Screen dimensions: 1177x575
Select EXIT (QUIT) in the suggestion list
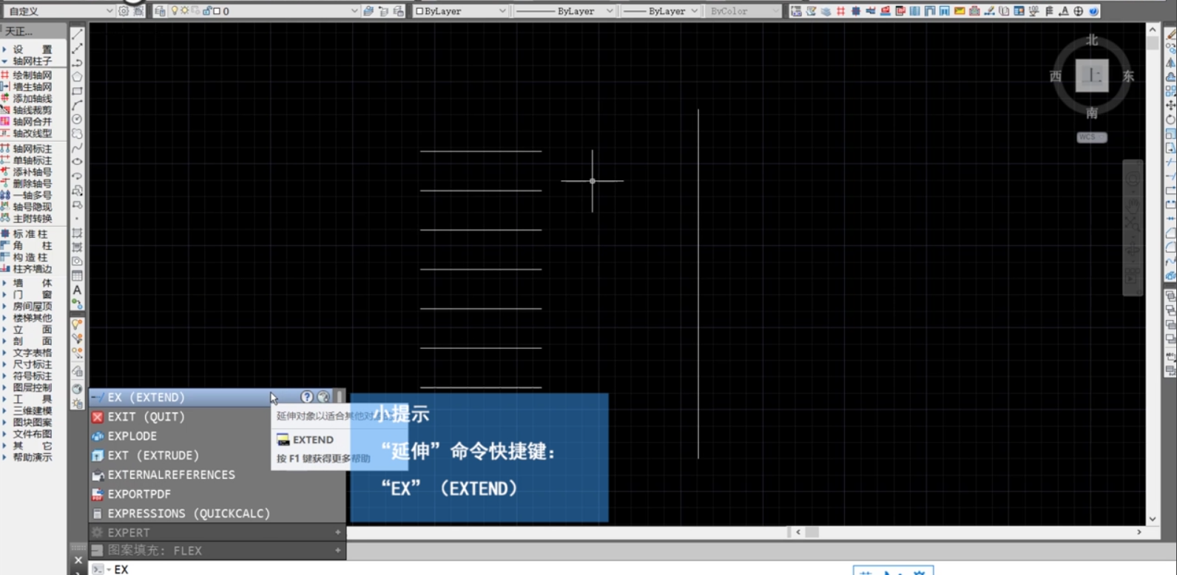point(146,417)
